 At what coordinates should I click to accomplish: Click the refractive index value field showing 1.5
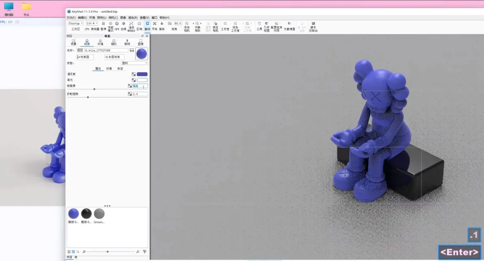[140, 94]
